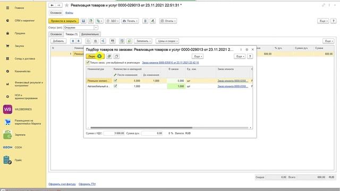Screen dimensions: 340x191
Task: Click the Статус input field
Action: click(79, 28)
